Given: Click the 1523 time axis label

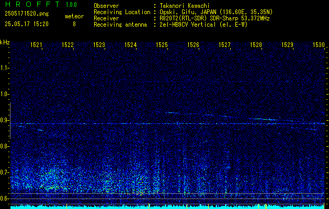Looking at the screenshot, I should 99,44.
